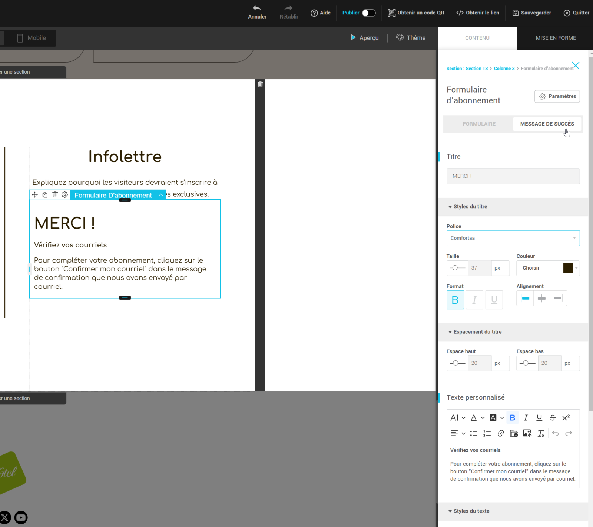This screenshot has height=527, width=593.
Task: Delete the Formulaire D'abonnement widget
Action: (55, 195)
